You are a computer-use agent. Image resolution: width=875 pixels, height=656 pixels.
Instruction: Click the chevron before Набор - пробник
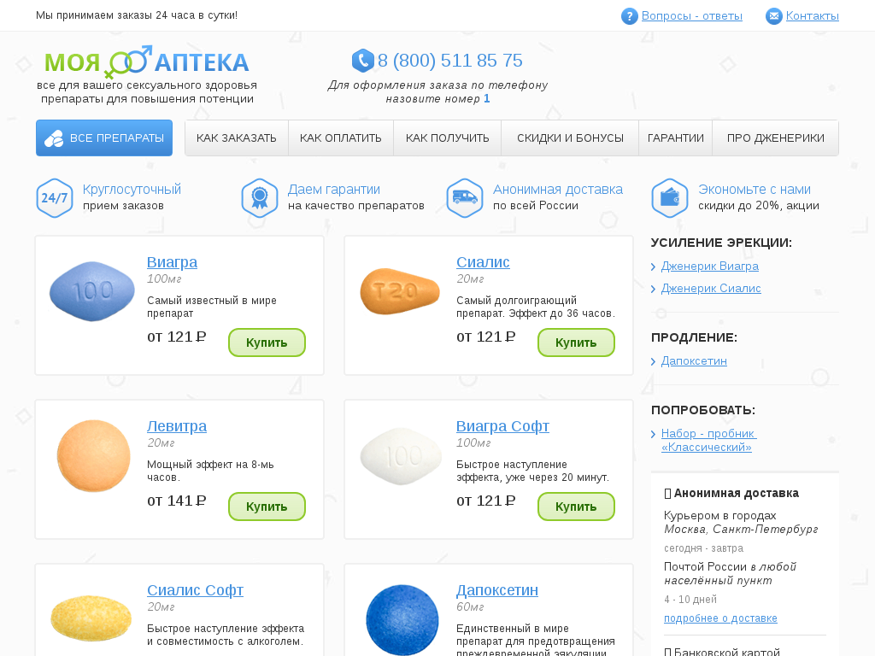tap(654, 434)
